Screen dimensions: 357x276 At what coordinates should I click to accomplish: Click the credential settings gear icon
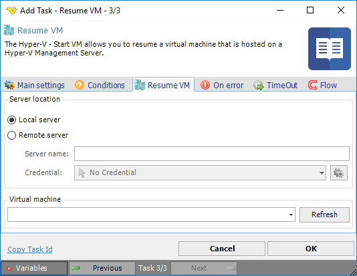click(338, 172)
